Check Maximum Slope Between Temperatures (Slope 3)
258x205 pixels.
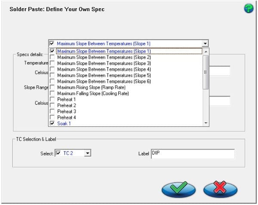point(52,63)
